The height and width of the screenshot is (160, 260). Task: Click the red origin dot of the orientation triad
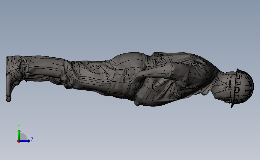[x=19, y=141]
